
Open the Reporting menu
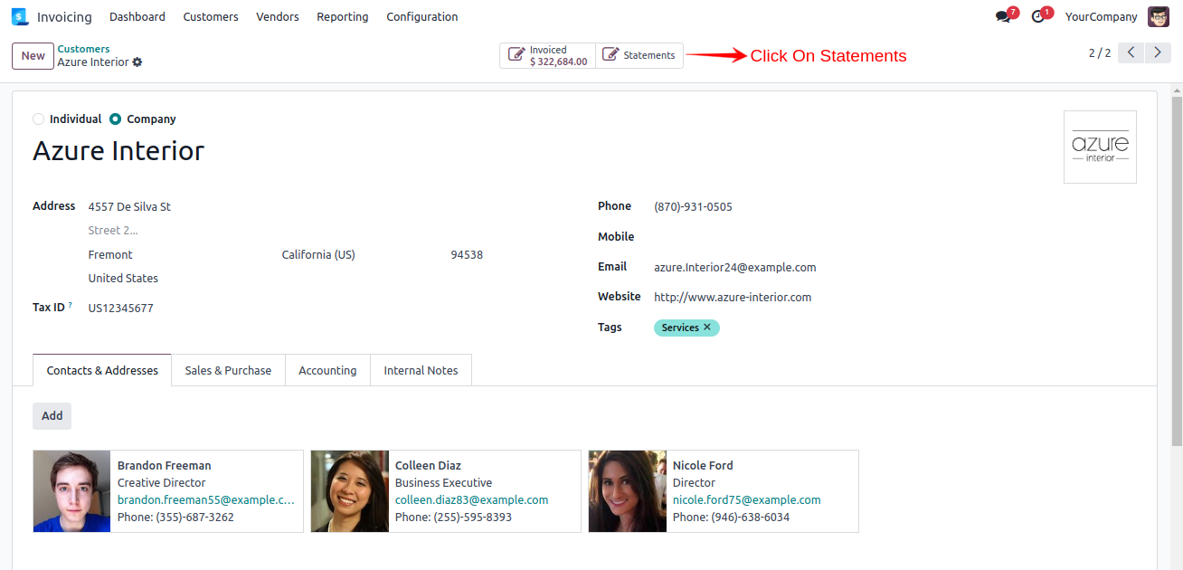click(343, 17)
